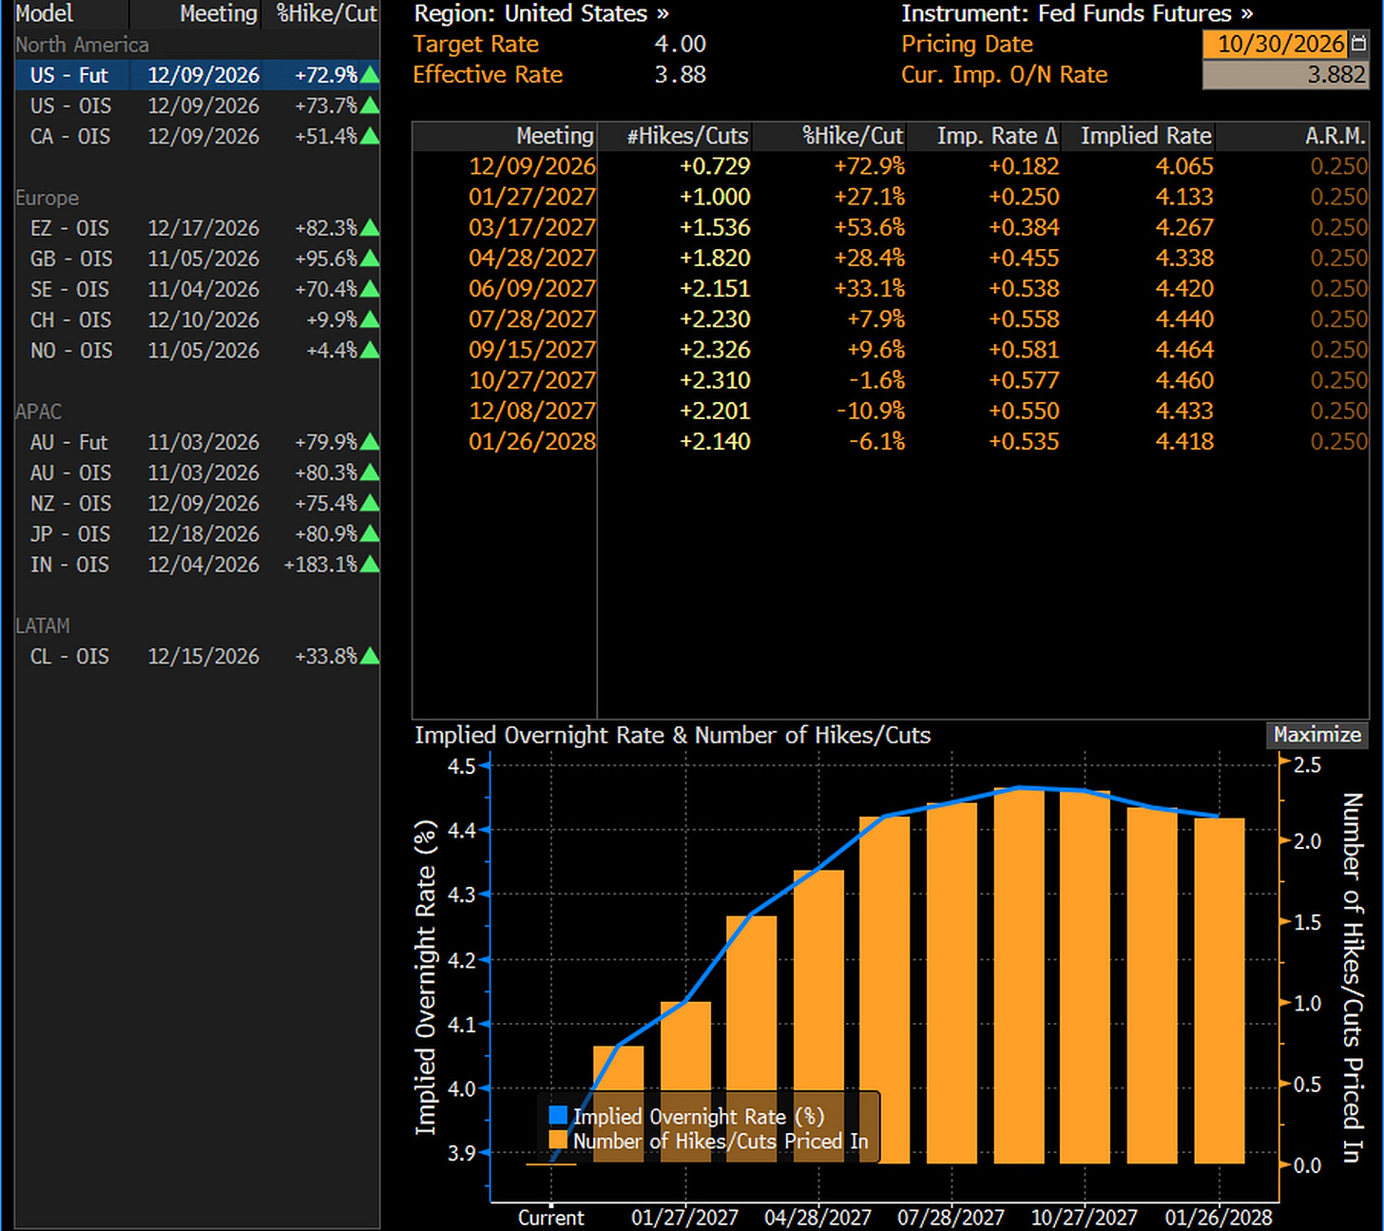1384x1231 pixels.
Task: Click green up arrow on EZ - OIS row
Action: tap(370, 228)
